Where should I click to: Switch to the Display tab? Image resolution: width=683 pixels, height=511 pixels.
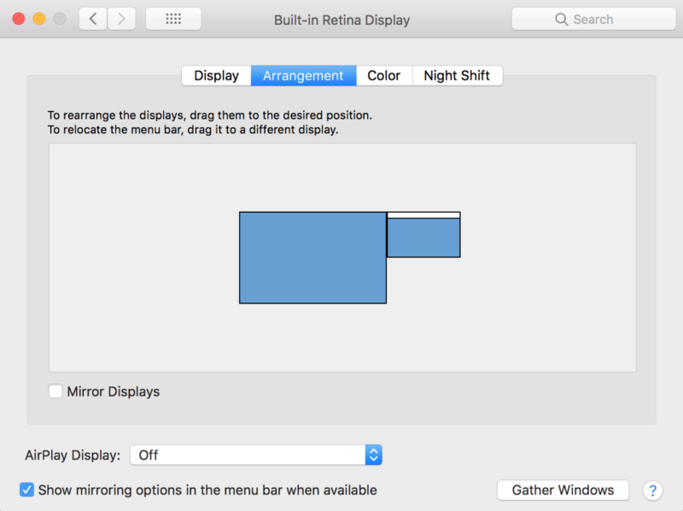pos(216,75)
